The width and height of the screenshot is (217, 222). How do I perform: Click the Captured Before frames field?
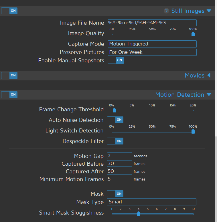click(119, 164)
